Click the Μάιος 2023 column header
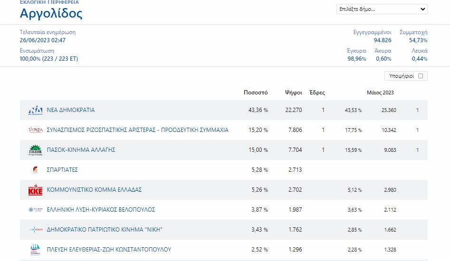Viewport: 450px width, 261px height. coord(380,93)
